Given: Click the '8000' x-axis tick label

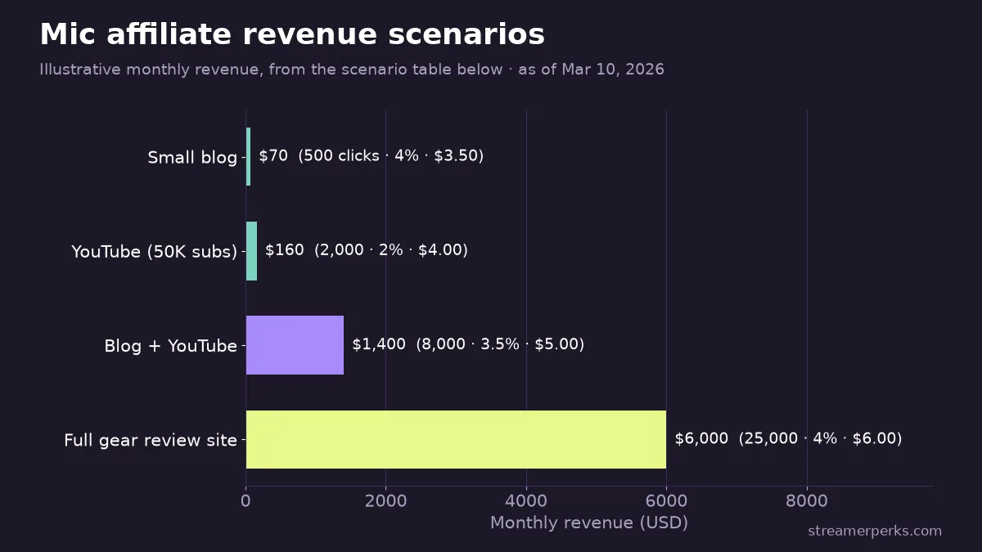Looking at the screenshot, I should (807, 501).
